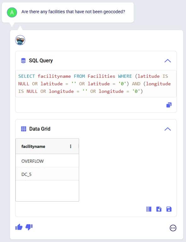Click the Data Grid table icon

tap(24, 129)
